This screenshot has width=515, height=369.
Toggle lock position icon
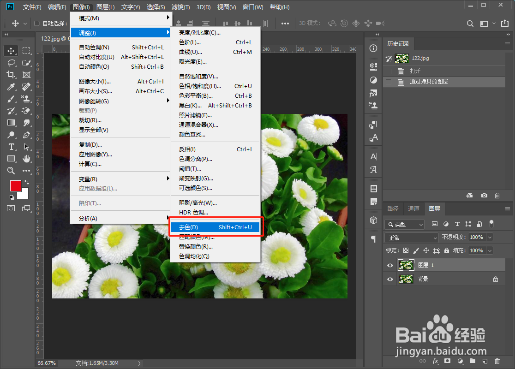pyautogui.click(x=426, y=250)
